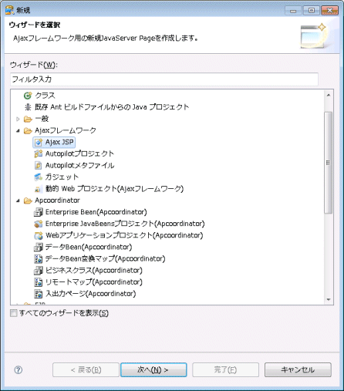The width and height of the screenshot is (344, 391).
Task: Click the Enterprise Bean(Apcoordinator) icon
Action: pos(39,212)
